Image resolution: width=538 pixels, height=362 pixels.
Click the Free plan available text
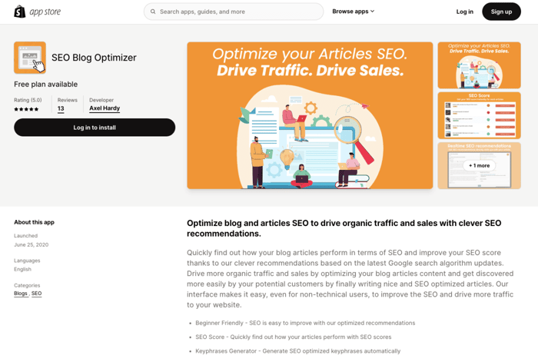(45, 84)
